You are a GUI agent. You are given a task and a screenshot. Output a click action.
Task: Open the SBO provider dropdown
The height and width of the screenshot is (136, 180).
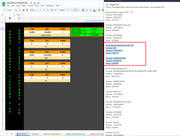(x=69, y=58)
